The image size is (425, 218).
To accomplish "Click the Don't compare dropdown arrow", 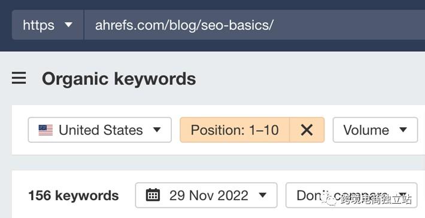I will click(x=403, y=195).
